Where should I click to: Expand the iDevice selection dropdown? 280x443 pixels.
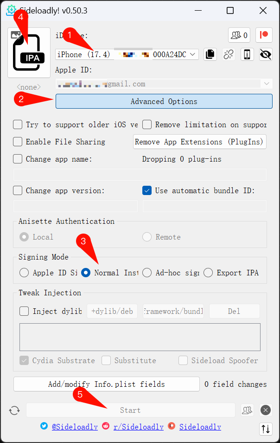coord(193,54)
